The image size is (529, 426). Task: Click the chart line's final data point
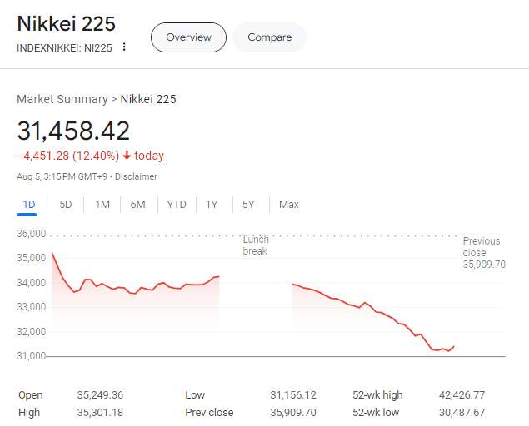454,346
